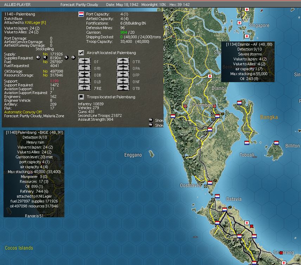
Task: Click the Dutch flag icon beside Port Capacity
Action: click(81, 14)
